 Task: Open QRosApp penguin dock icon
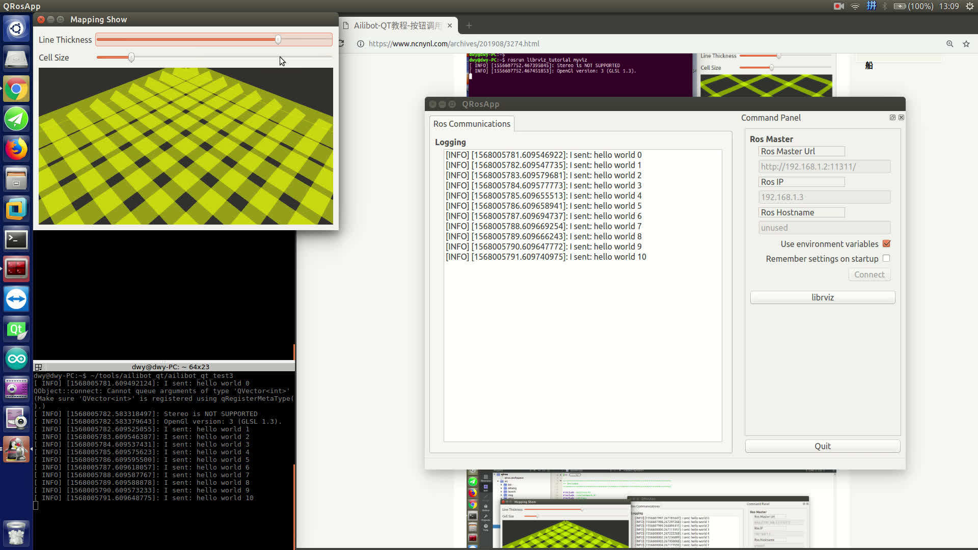point(16,449)
